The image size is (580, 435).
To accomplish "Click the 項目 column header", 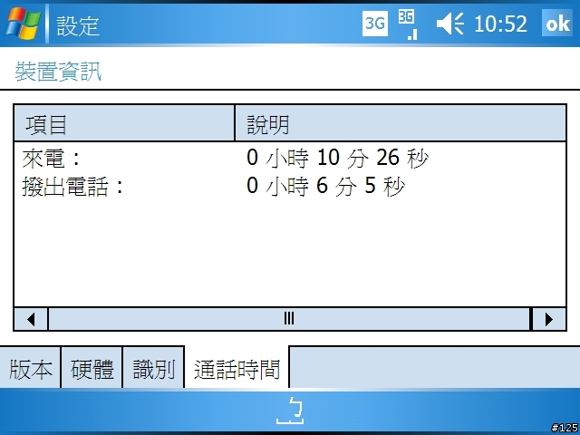I will 124,123.
